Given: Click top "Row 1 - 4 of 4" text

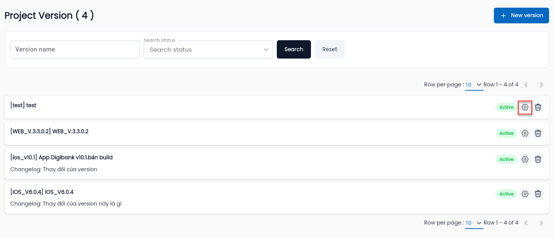Looking at the screenshot, I should coord(501,85).
